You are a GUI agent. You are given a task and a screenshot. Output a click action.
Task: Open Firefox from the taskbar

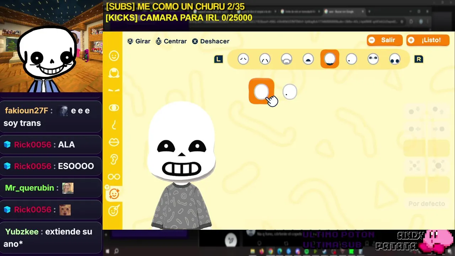pos(262,251)
